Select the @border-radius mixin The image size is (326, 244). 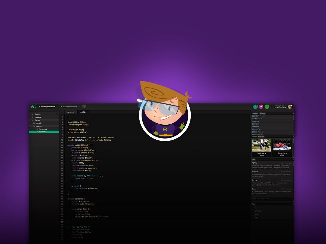[x=259, y=116]
